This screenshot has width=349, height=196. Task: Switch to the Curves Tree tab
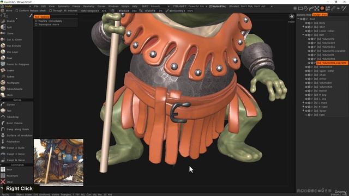pyautogui.click(x=304, y=15)
